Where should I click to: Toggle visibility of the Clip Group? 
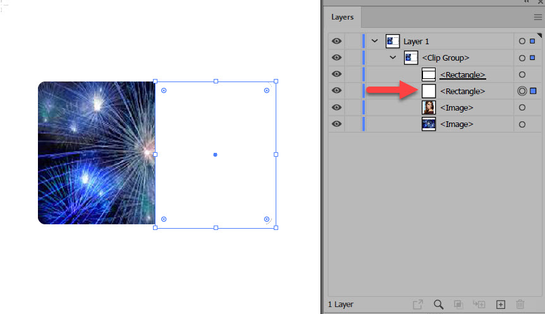[336, 57]
